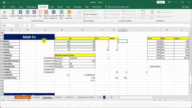The width and height of the screenshot is (192, 108).
Task: Switch to the Insert tab
Action: coord(21,7)
